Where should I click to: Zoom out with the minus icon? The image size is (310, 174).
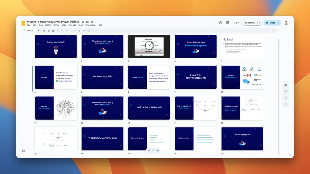click(x=148, y=150)
